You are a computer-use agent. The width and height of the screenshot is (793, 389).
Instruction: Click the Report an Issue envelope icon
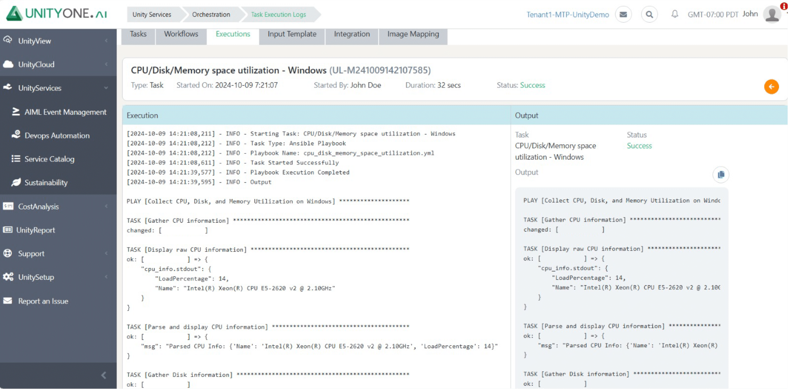[8, 301]
